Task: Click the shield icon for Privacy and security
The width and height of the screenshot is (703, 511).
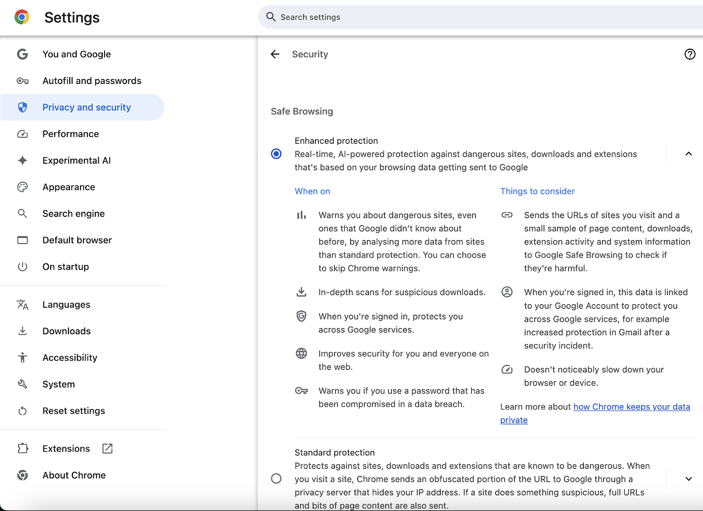Action: (22, 107)
